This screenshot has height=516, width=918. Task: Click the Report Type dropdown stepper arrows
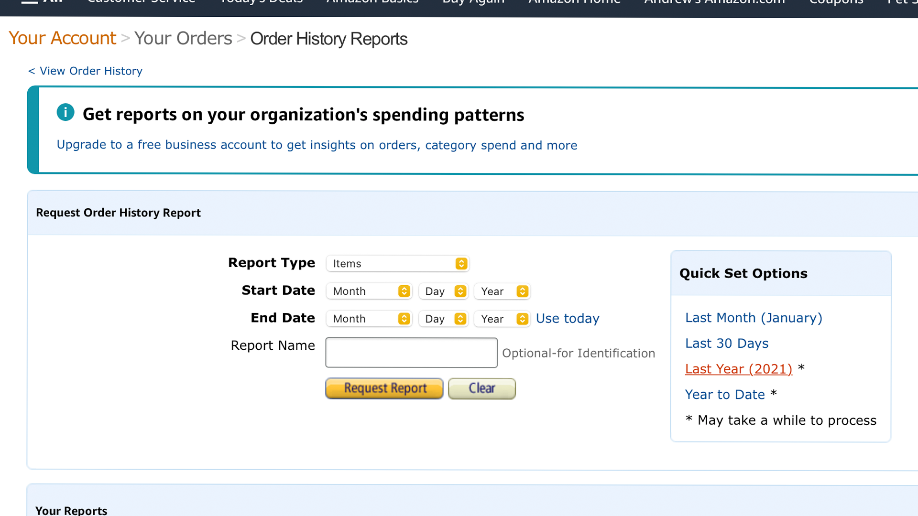[x=461, y=263]
